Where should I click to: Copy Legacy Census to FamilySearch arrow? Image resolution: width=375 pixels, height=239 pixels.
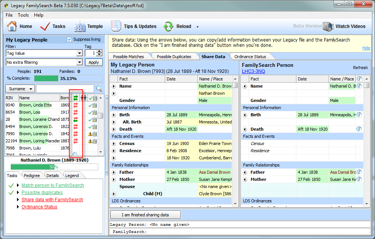[x=114, y=143]
